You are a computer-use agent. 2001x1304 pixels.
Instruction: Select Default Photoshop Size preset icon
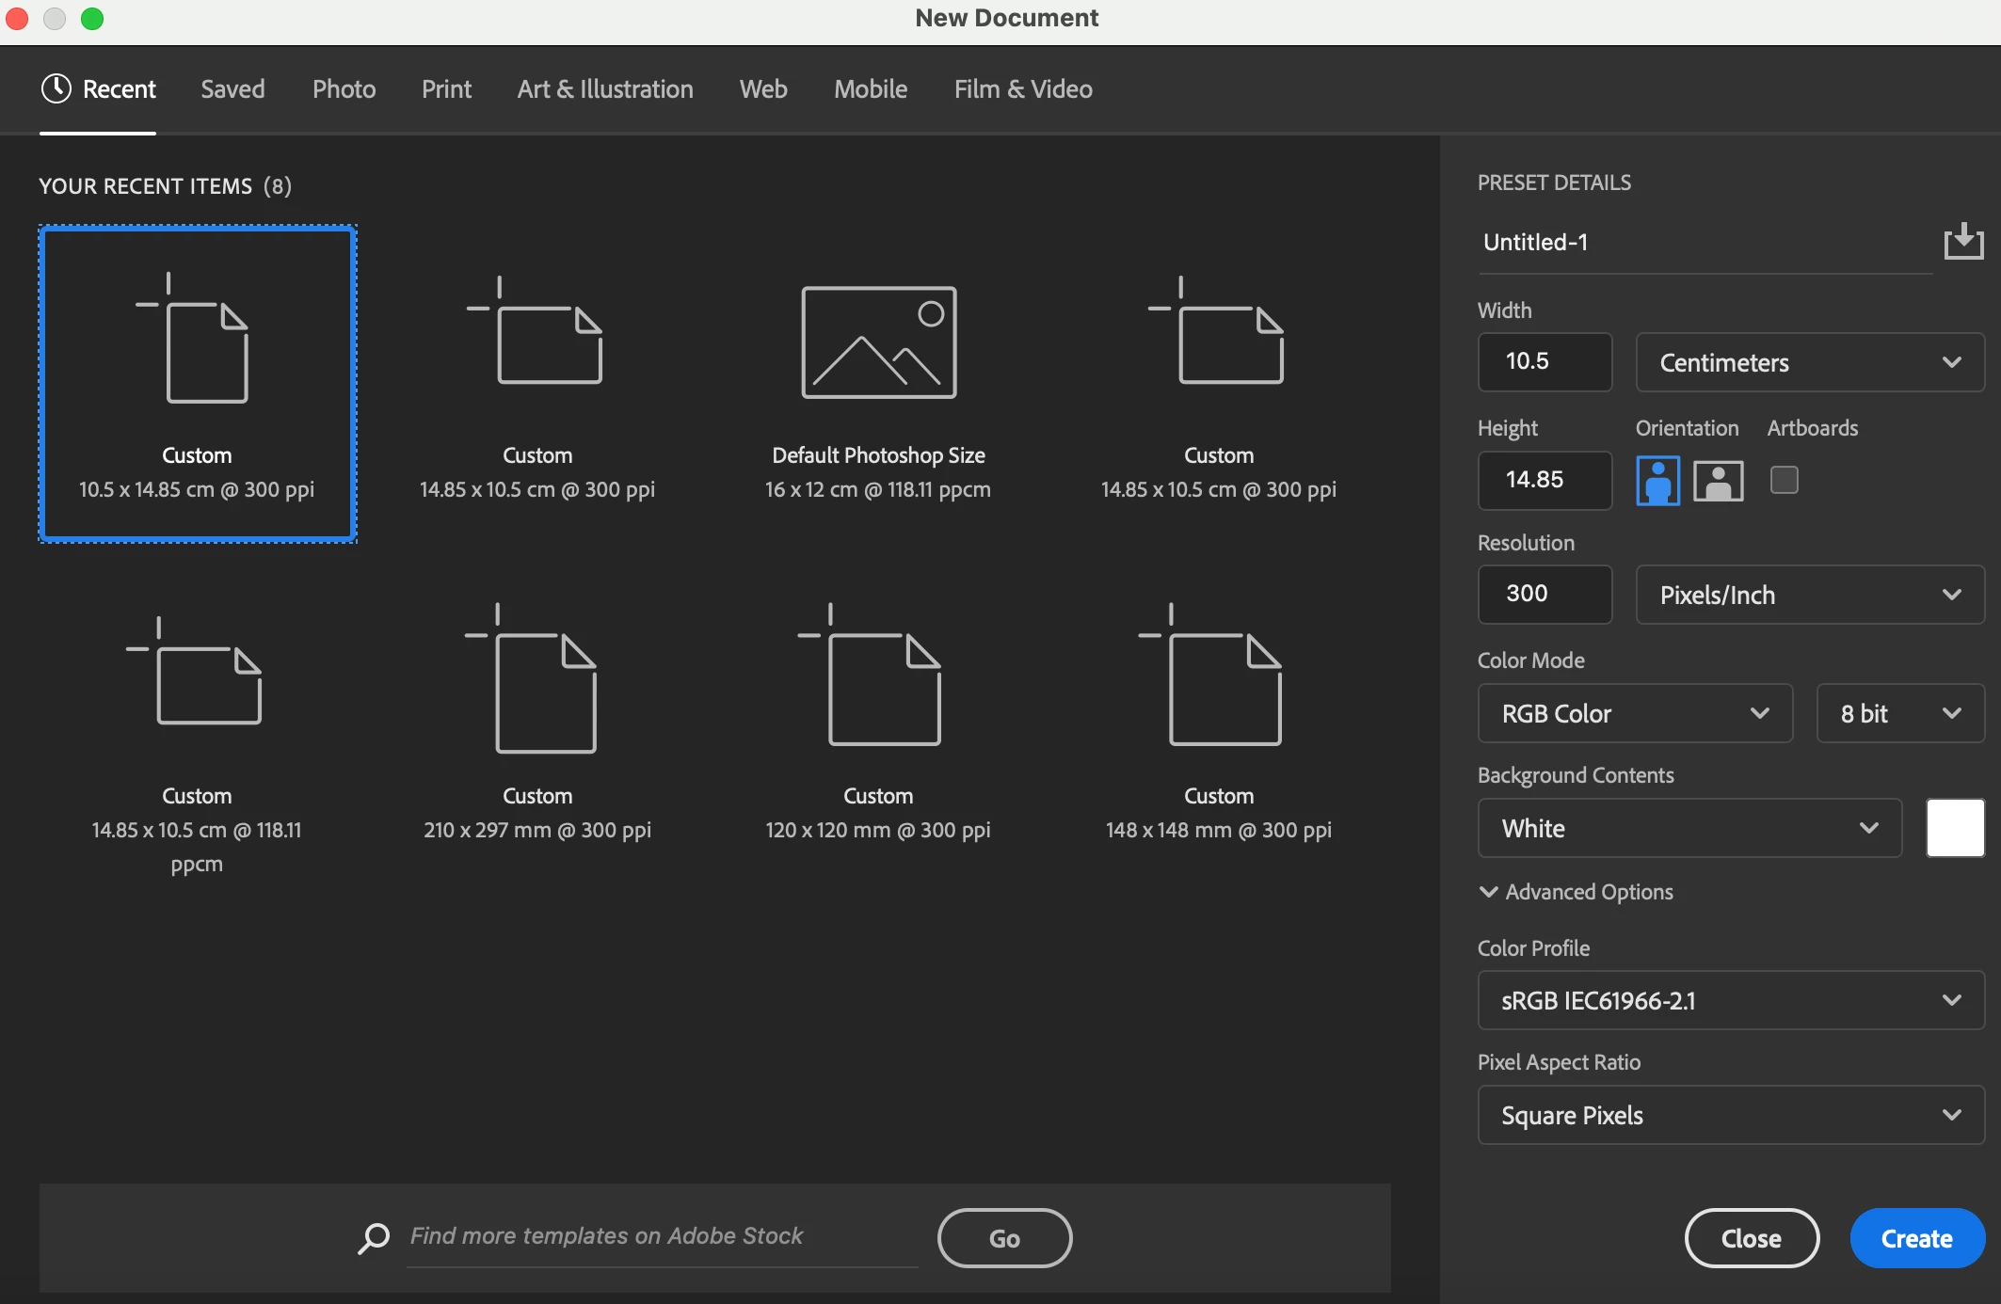coord(878,342)
